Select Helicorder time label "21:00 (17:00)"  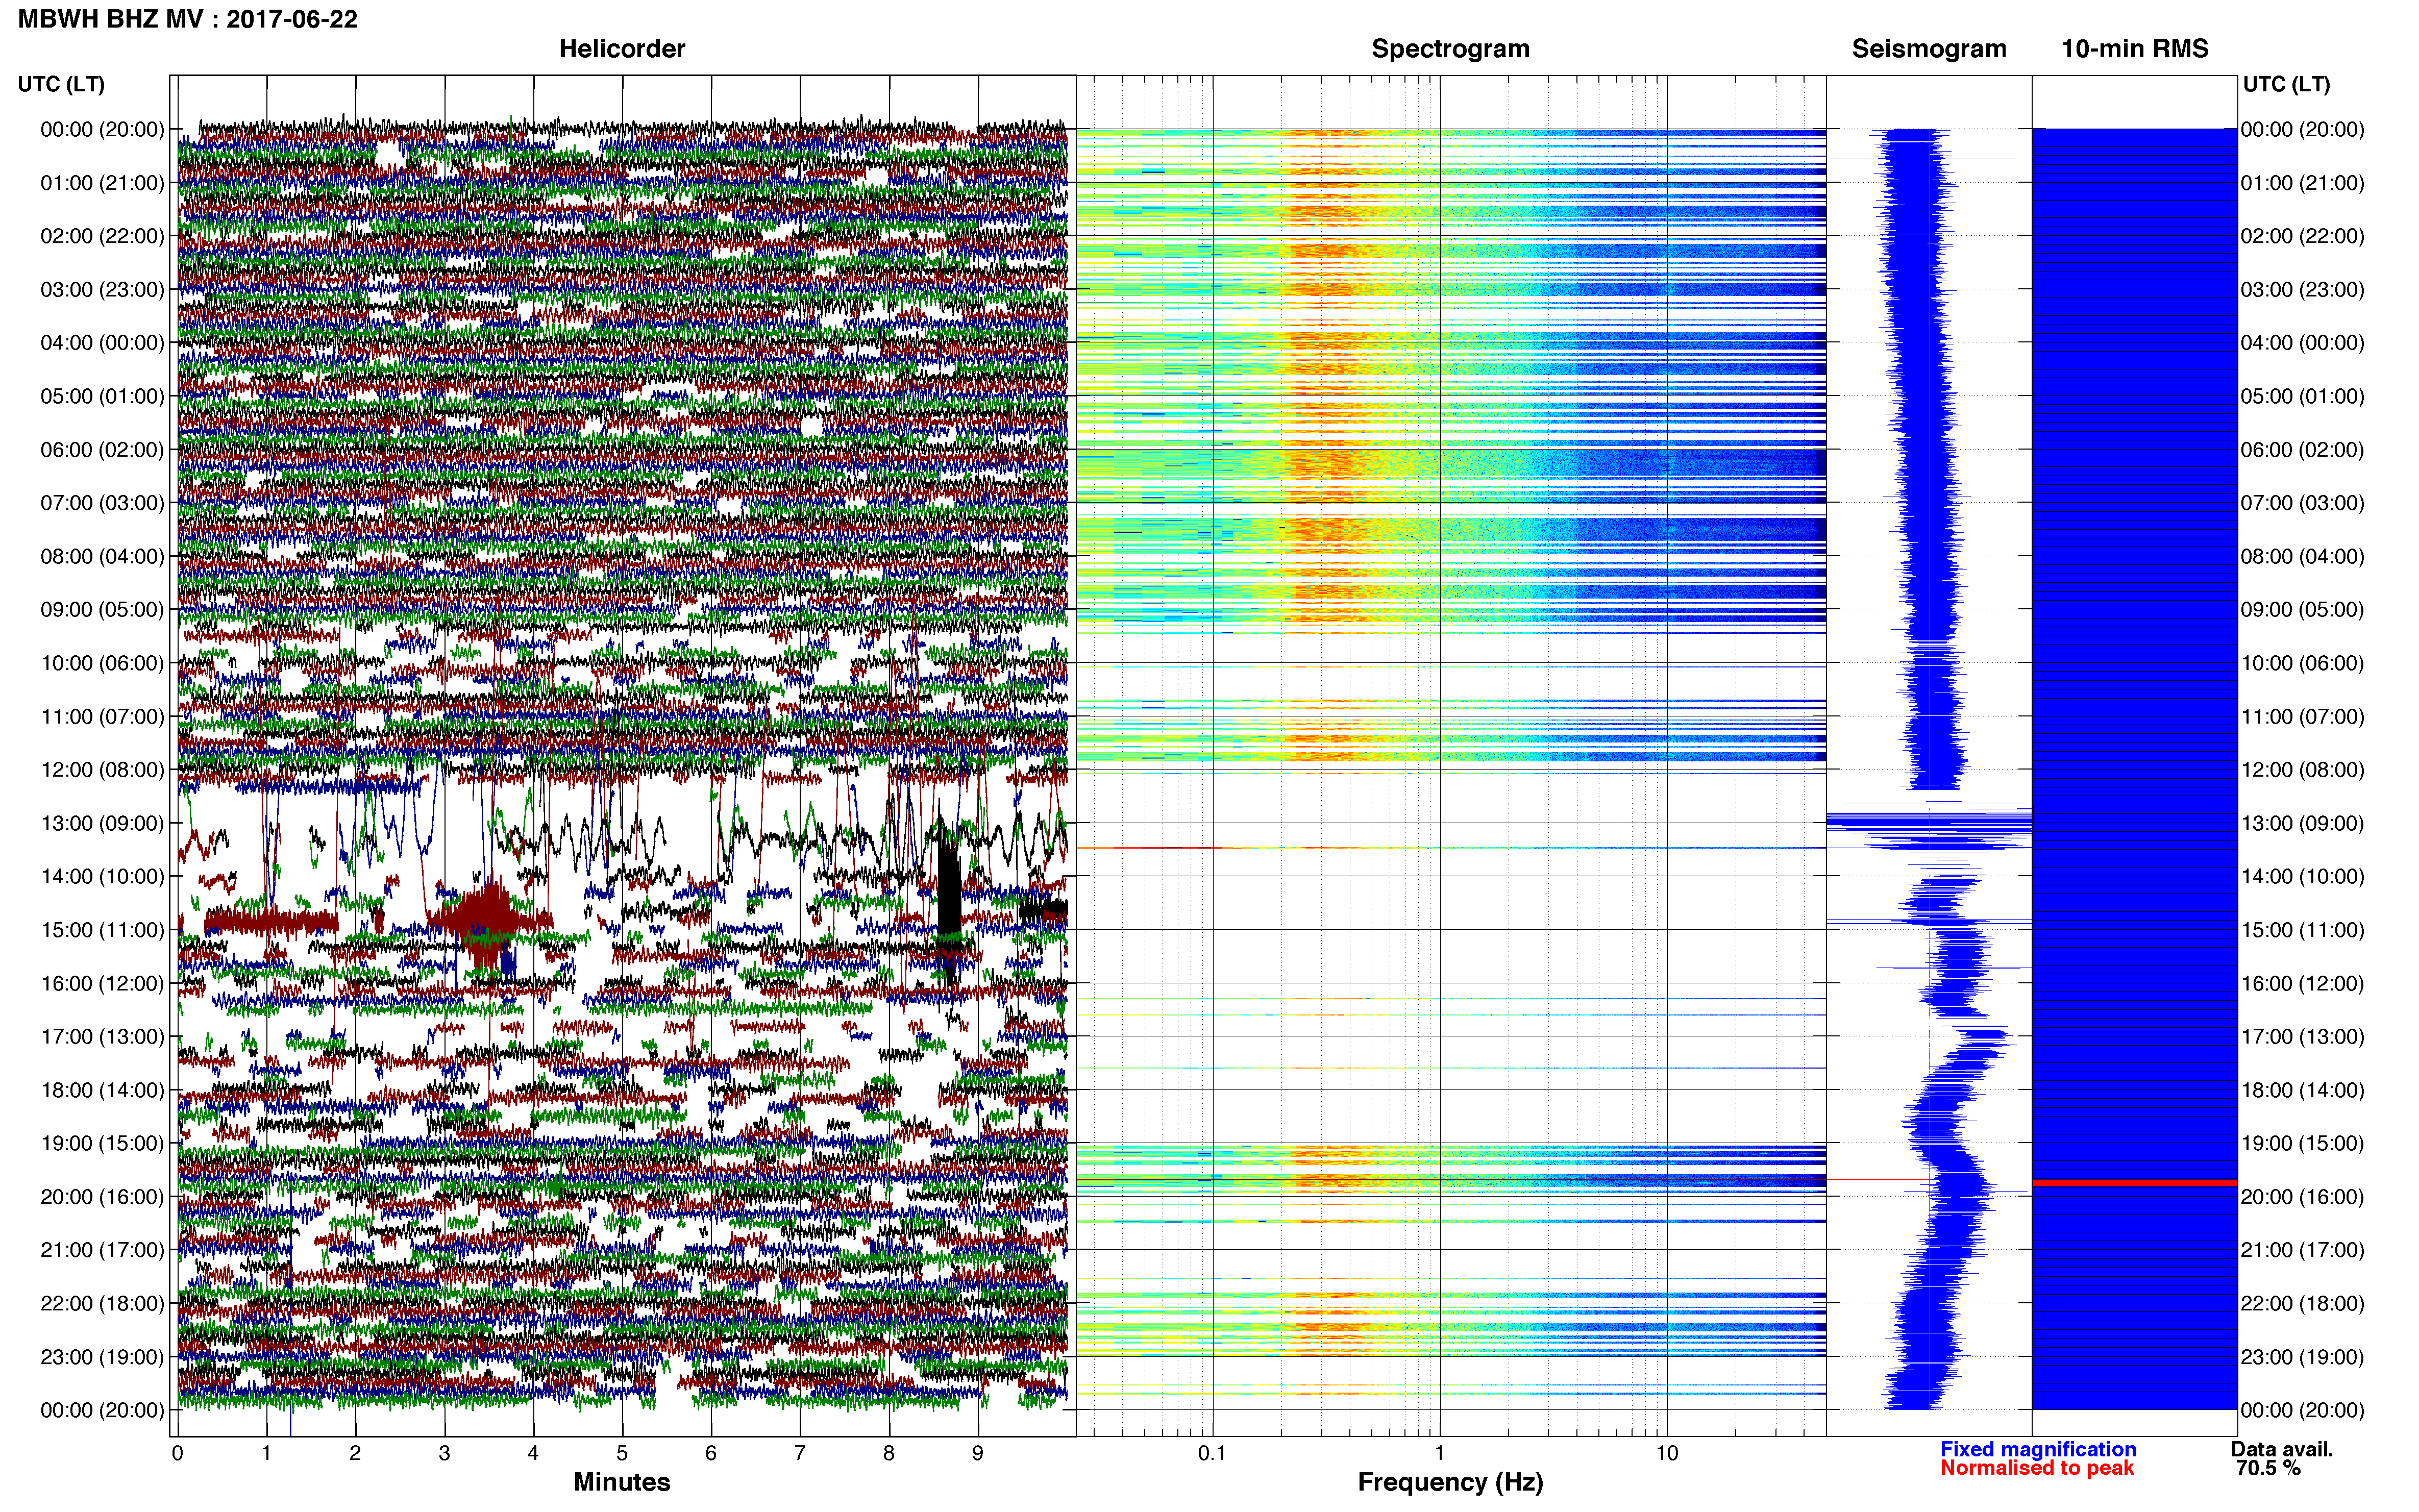coord(102,1250)
